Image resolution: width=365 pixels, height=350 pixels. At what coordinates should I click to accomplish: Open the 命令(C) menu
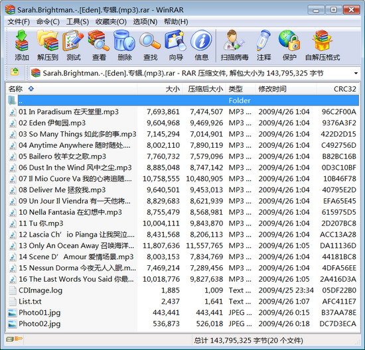pos(48,22)
